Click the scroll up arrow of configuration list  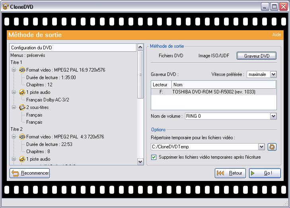140,47
